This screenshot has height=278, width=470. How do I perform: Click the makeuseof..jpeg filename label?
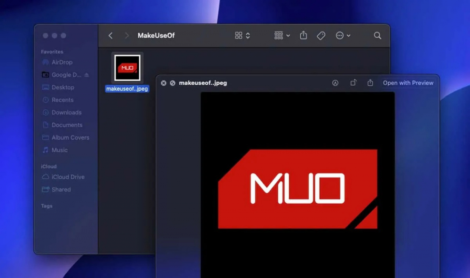click(x=127, y=88)
